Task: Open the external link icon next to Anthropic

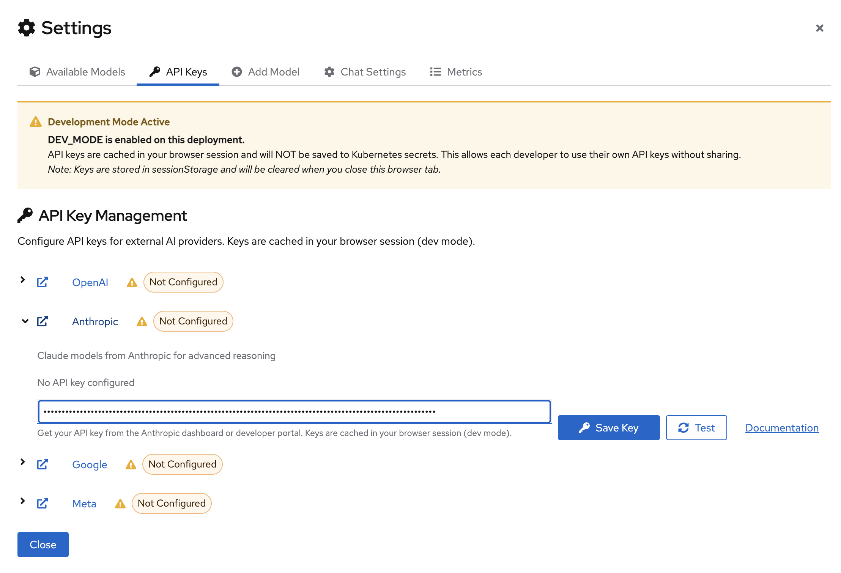Action: [x=43, y=321]
